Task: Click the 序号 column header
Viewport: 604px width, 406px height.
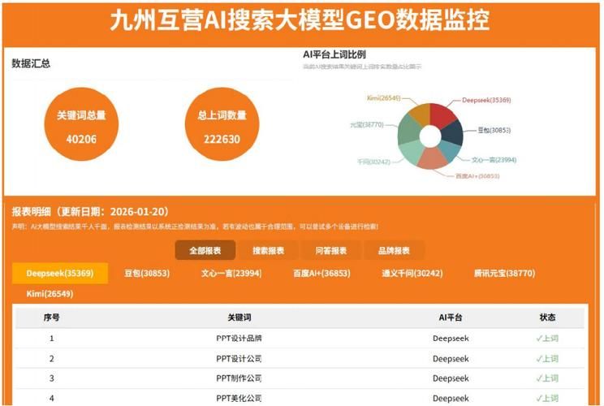Action: pyautogui.click(x=52, y=317)
